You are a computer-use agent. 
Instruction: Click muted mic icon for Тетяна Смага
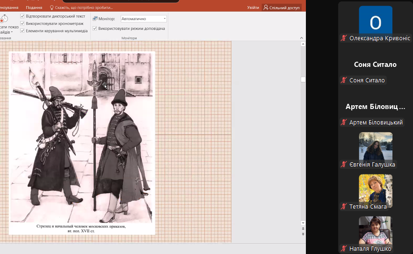[343, 207]
